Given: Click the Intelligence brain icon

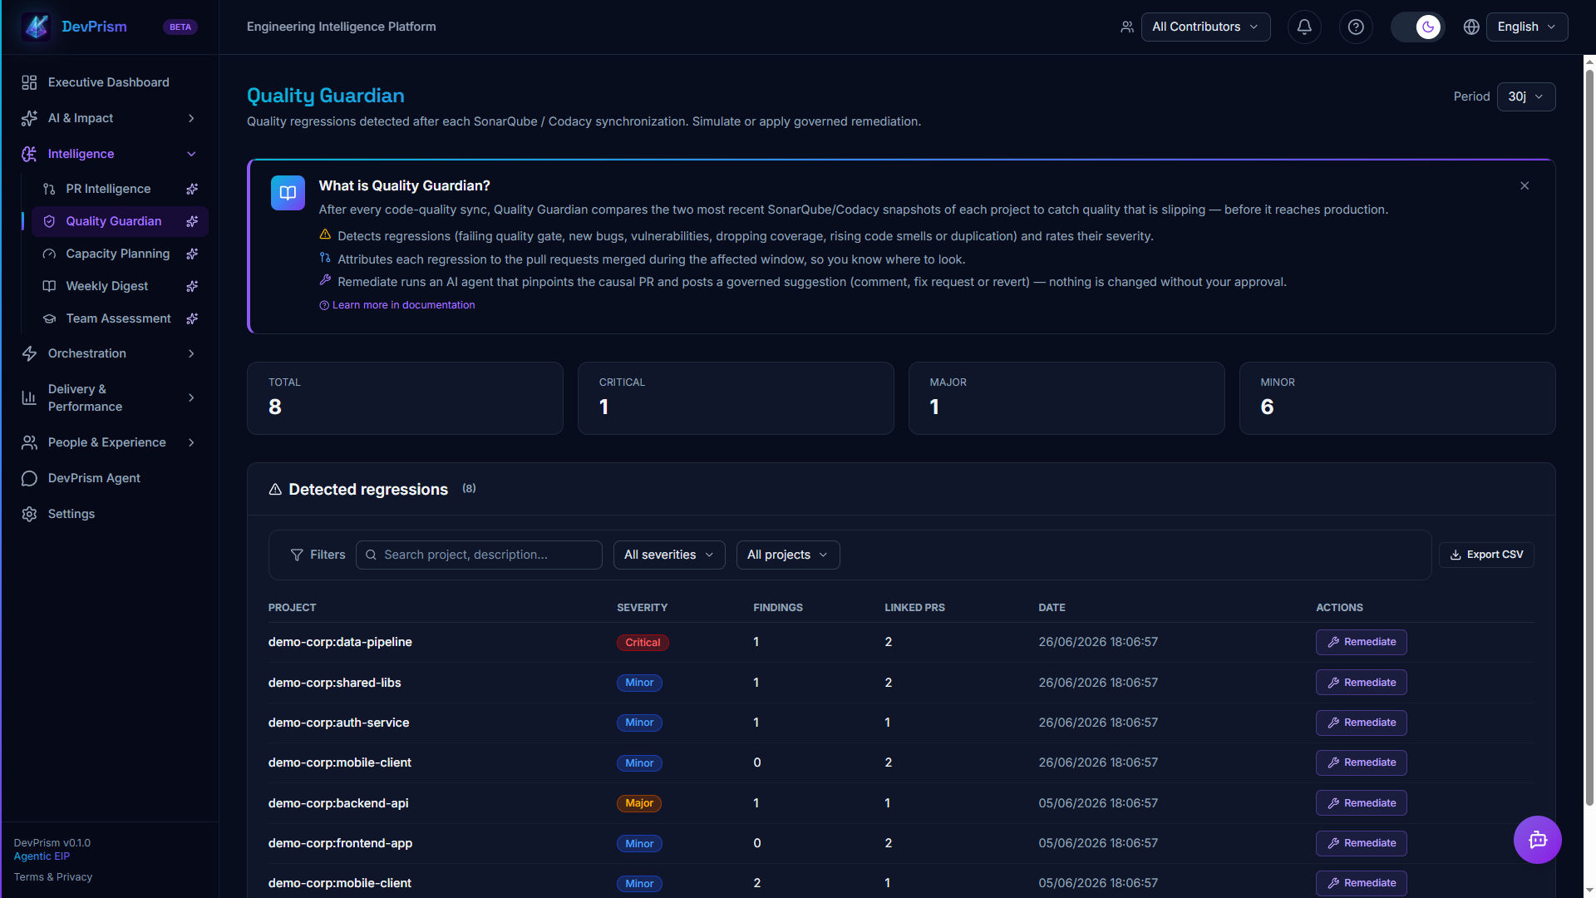Looking at the screenshot, I should [x=29, y=154].
